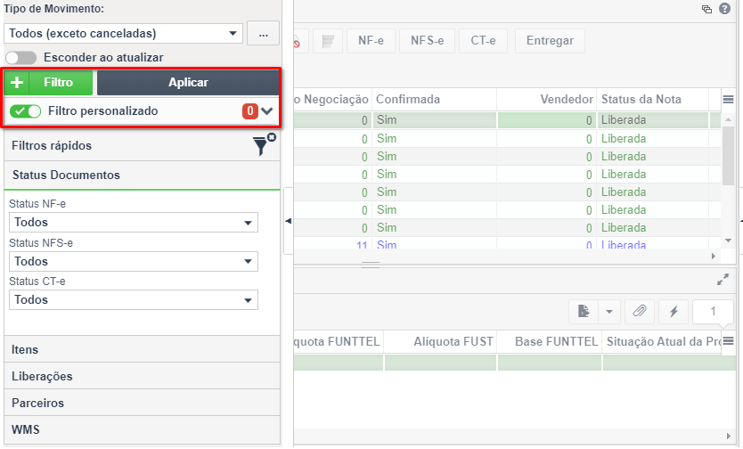Open the Status CT-e dropdown

[133, 300]
